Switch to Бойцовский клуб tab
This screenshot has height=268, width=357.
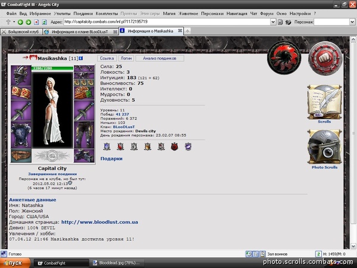[x=21, y=32]
